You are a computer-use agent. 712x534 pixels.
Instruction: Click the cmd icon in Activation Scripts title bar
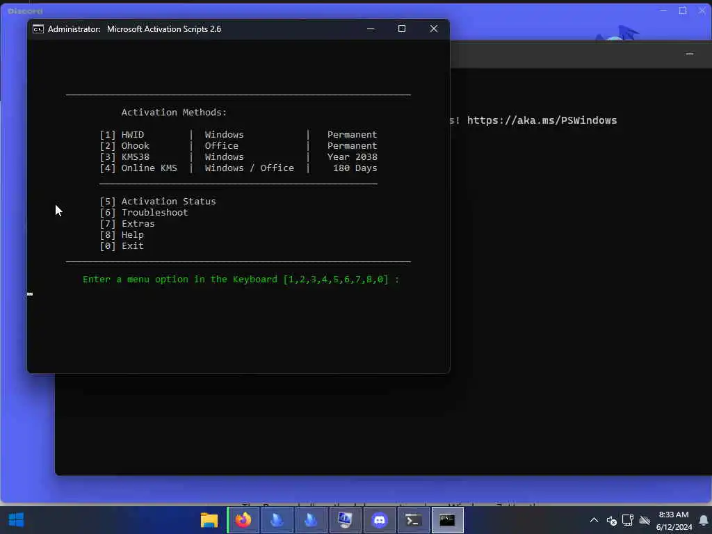38,29
